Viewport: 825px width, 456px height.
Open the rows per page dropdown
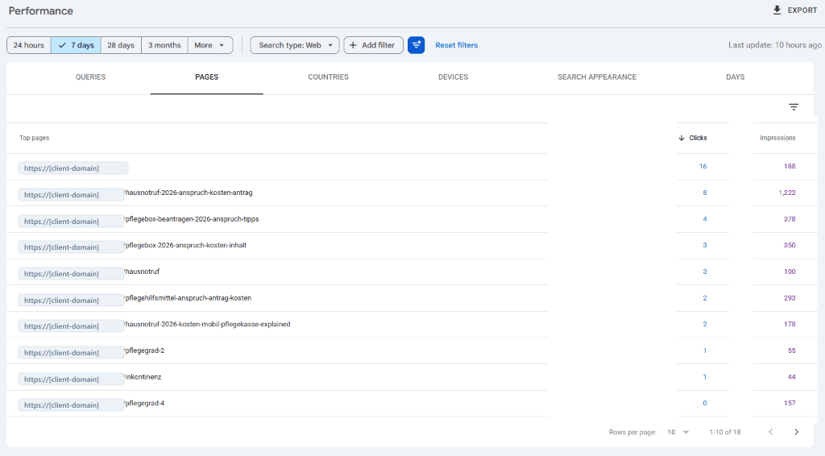(x=678, y=432)
